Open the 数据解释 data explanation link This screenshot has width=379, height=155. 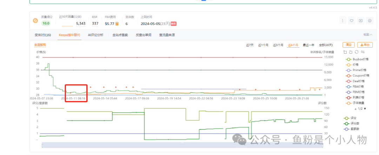(40, 45)
